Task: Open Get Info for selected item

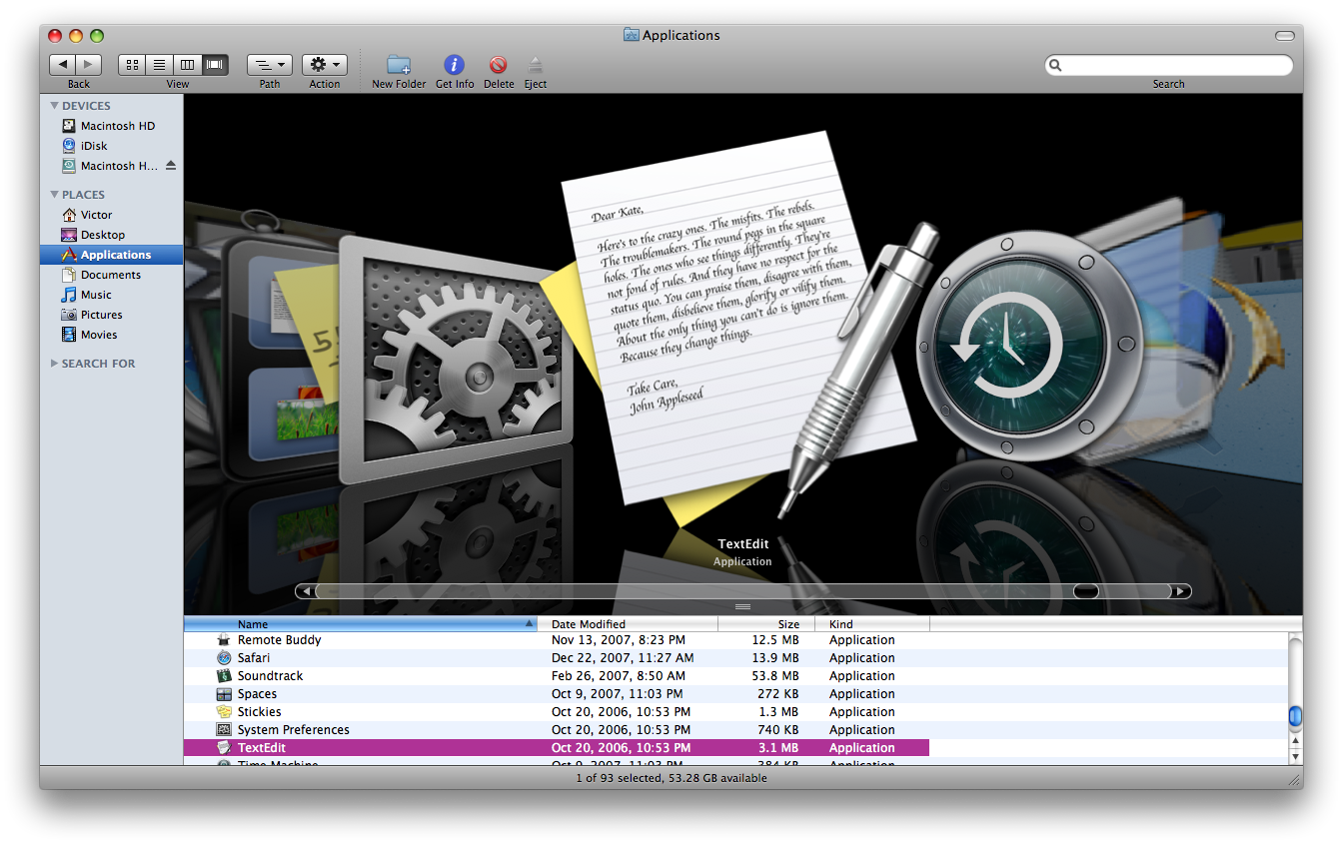Action: 454,65
